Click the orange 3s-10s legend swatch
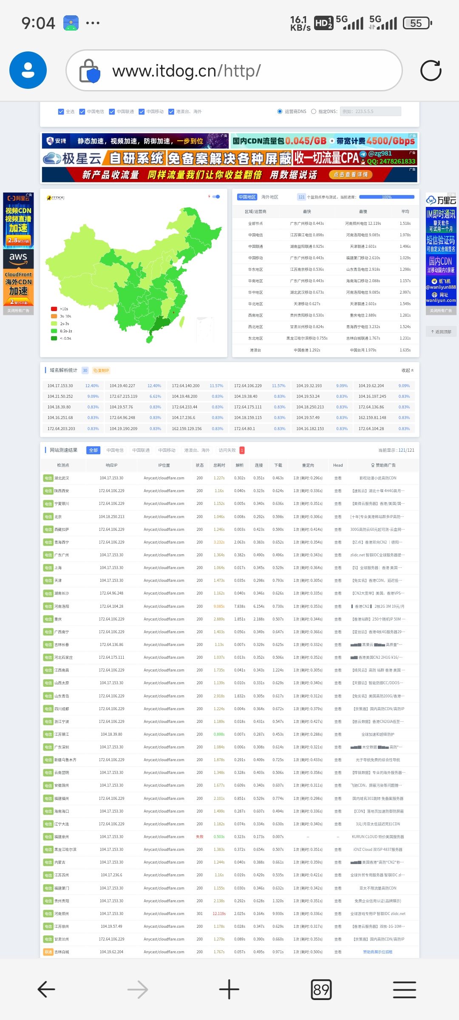This screenshot has height=1020, width=459. [x=54, y=316]
